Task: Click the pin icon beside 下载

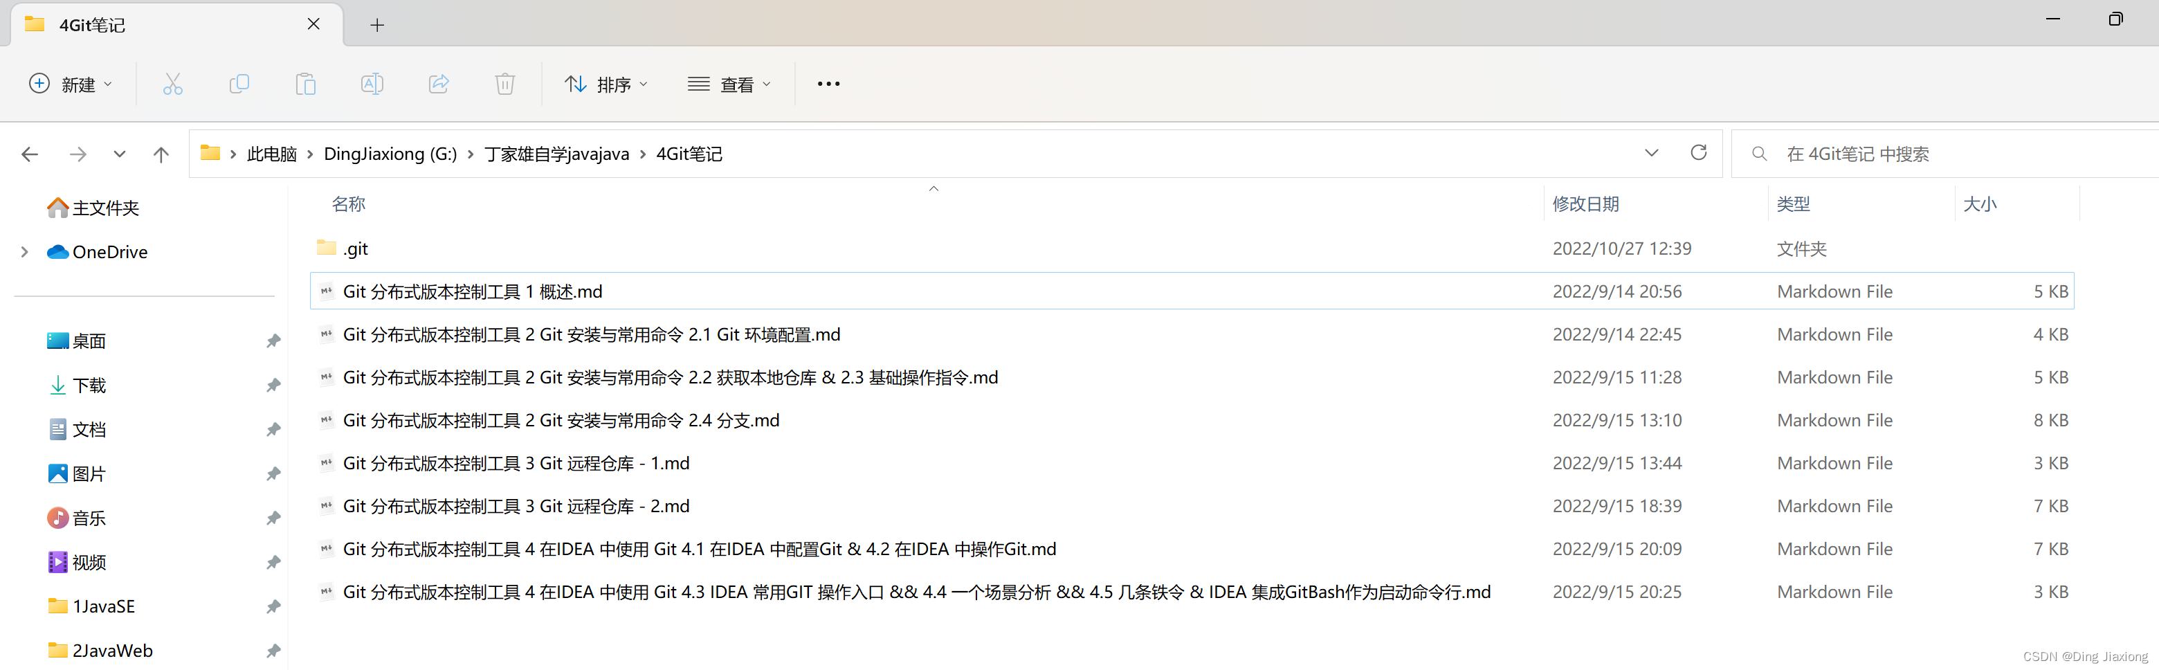Action: click(x=273, y=385)
